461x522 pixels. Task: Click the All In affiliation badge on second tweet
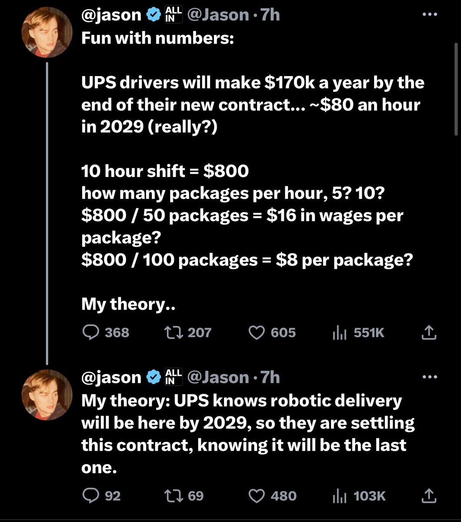pos(174,378)
